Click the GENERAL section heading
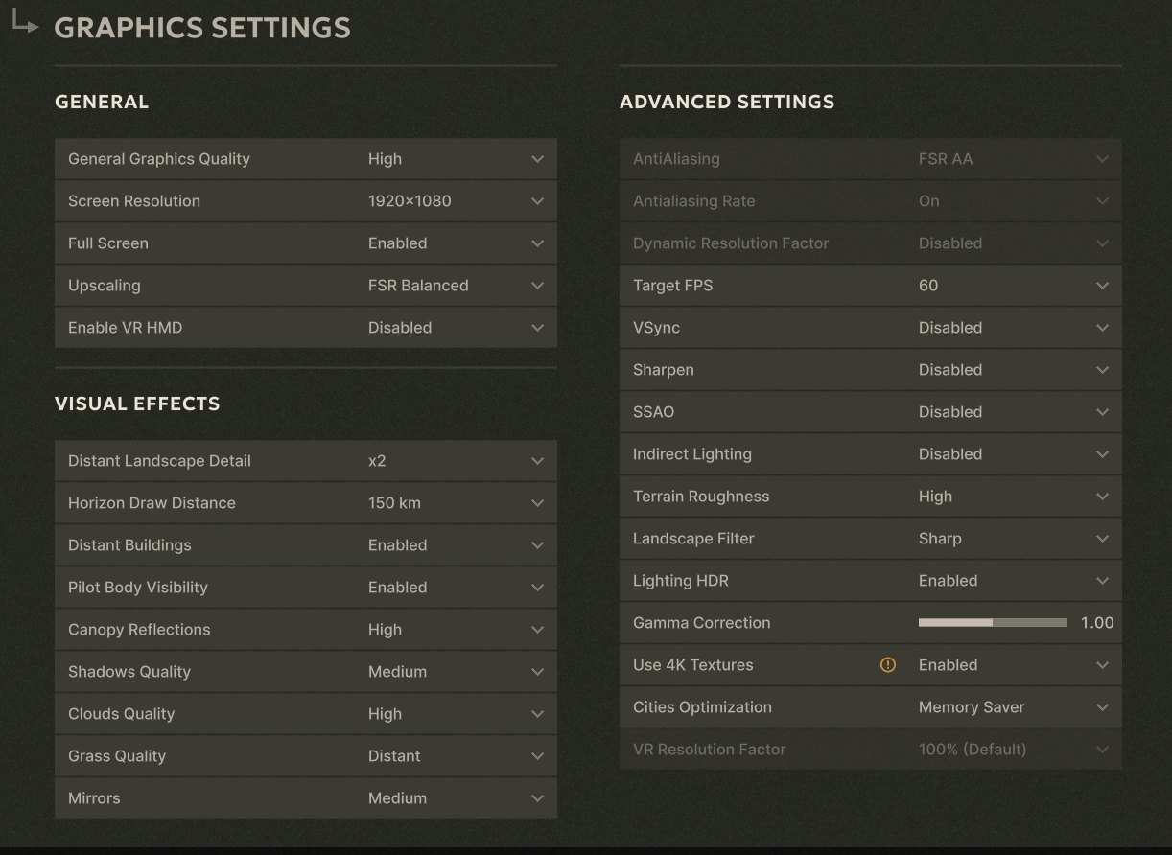Screen dimensions: 1172x855 pyautogui.click(x=102, y=102)
